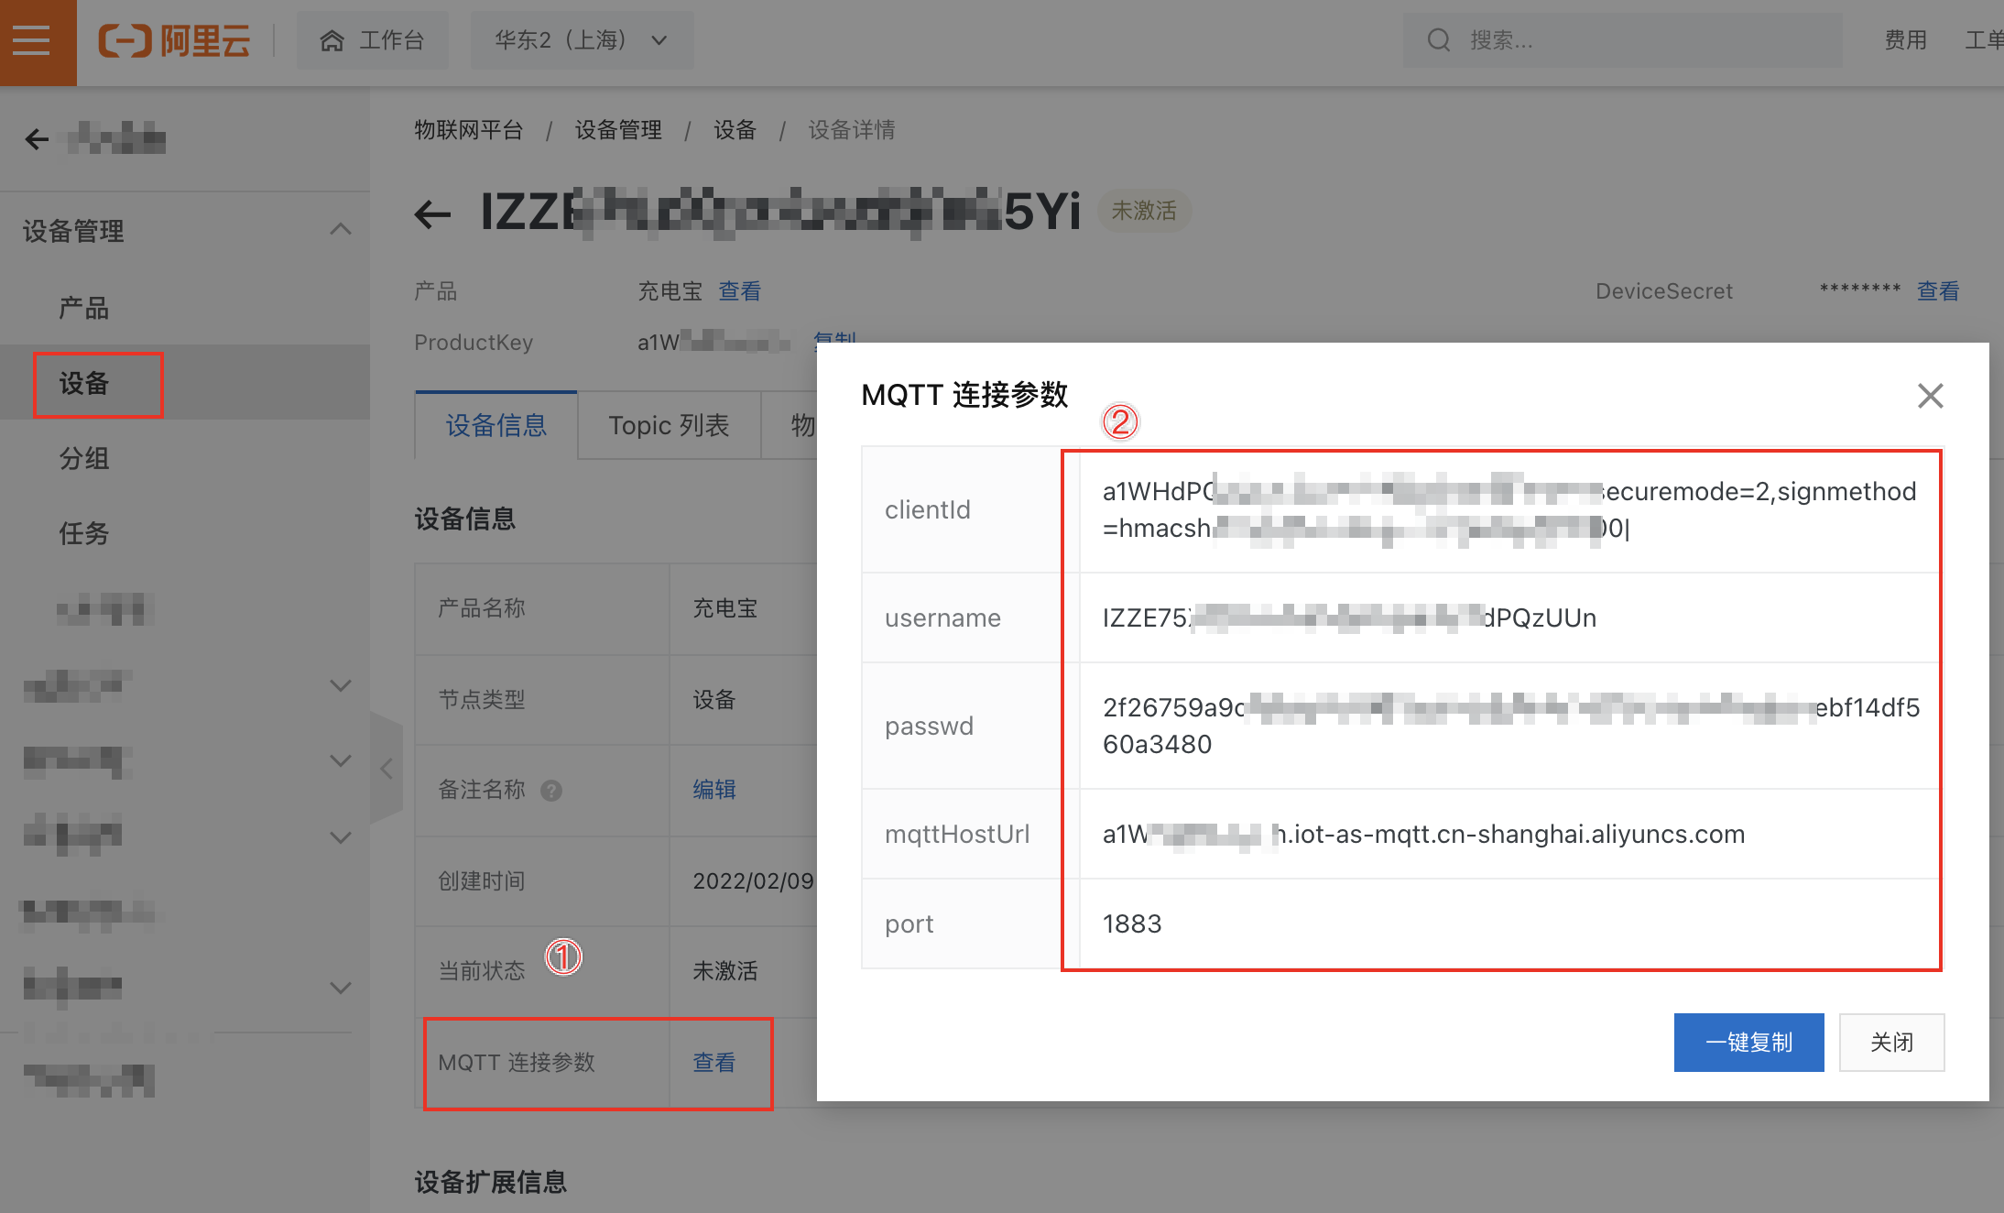Click back arrow beside device name
Image resolution: width=2004 pixels, height=1213 pixels.
point(433,214)
